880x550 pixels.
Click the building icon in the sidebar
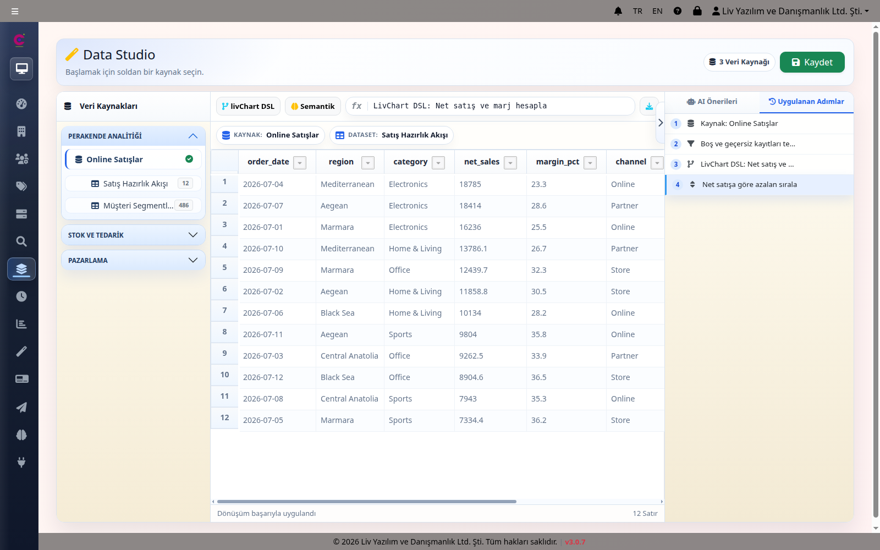(x=21, y=131)
